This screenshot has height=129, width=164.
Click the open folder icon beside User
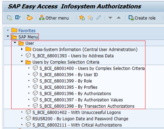pyautogui.click(x=21, y=43)
